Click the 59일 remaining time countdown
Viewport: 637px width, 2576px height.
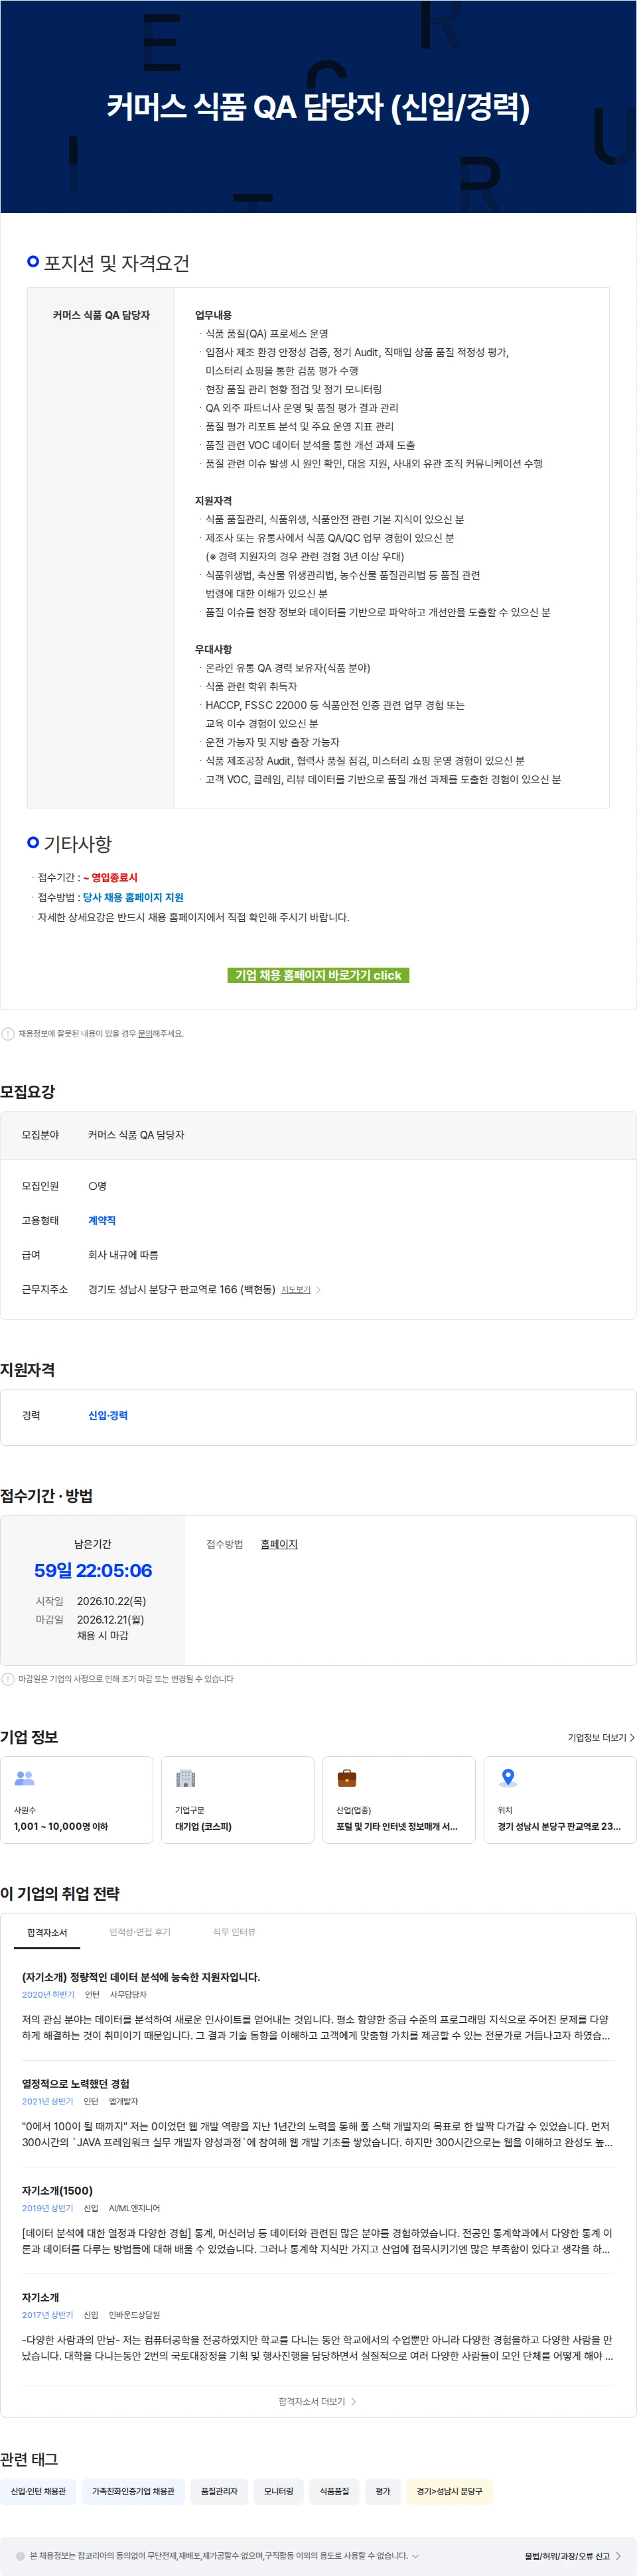point(93,1572)
